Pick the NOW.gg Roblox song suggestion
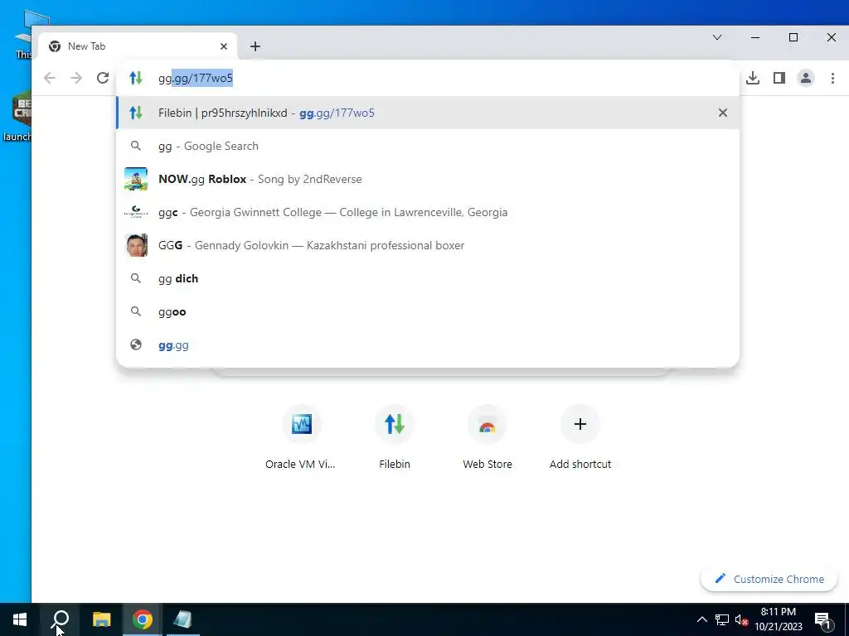The height and width of the screenshot is (636, 849). (x=428, y=179)
